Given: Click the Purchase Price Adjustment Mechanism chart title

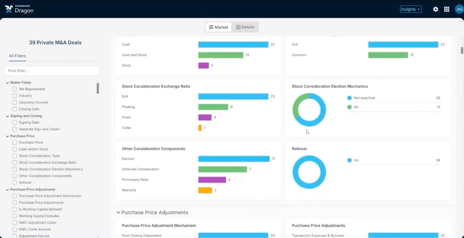Looking at the screenshot, I should click(x=159, y=226).
